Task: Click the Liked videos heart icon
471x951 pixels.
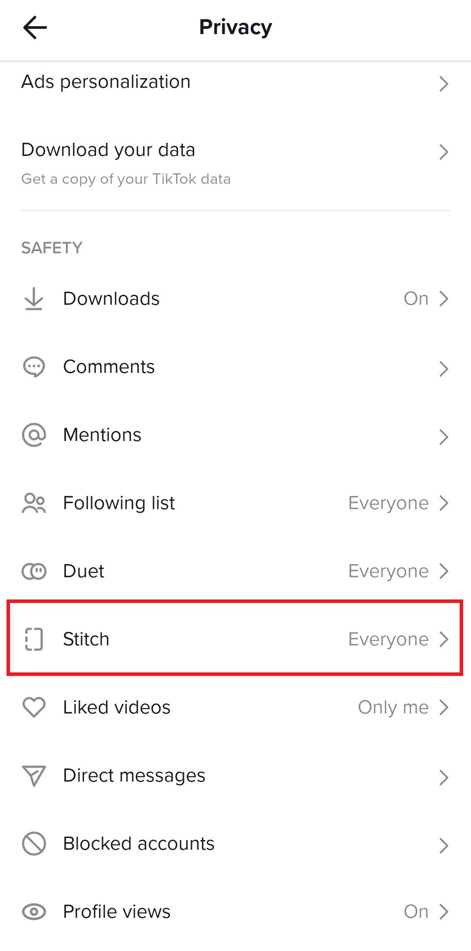Action: 34,707
